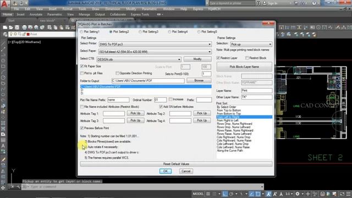Toggle the Restrict Layer checkbox

[x=218, y=58]
